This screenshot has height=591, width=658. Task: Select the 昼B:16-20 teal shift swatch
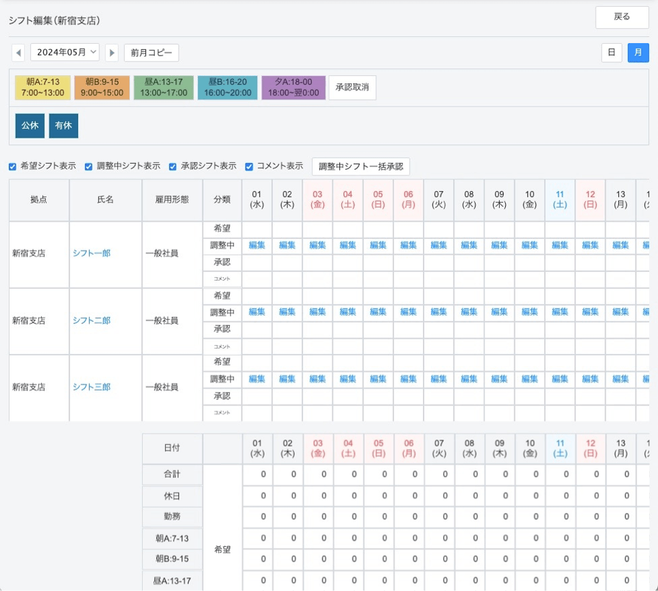pos(228,88)
